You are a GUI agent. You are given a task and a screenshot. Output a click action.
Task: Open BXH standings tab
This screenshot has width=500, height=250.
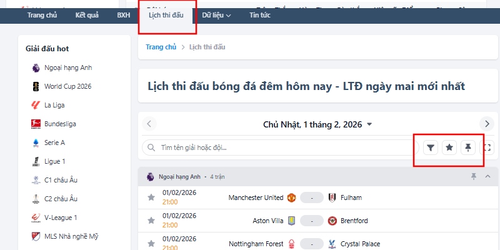tap(124, 15)
